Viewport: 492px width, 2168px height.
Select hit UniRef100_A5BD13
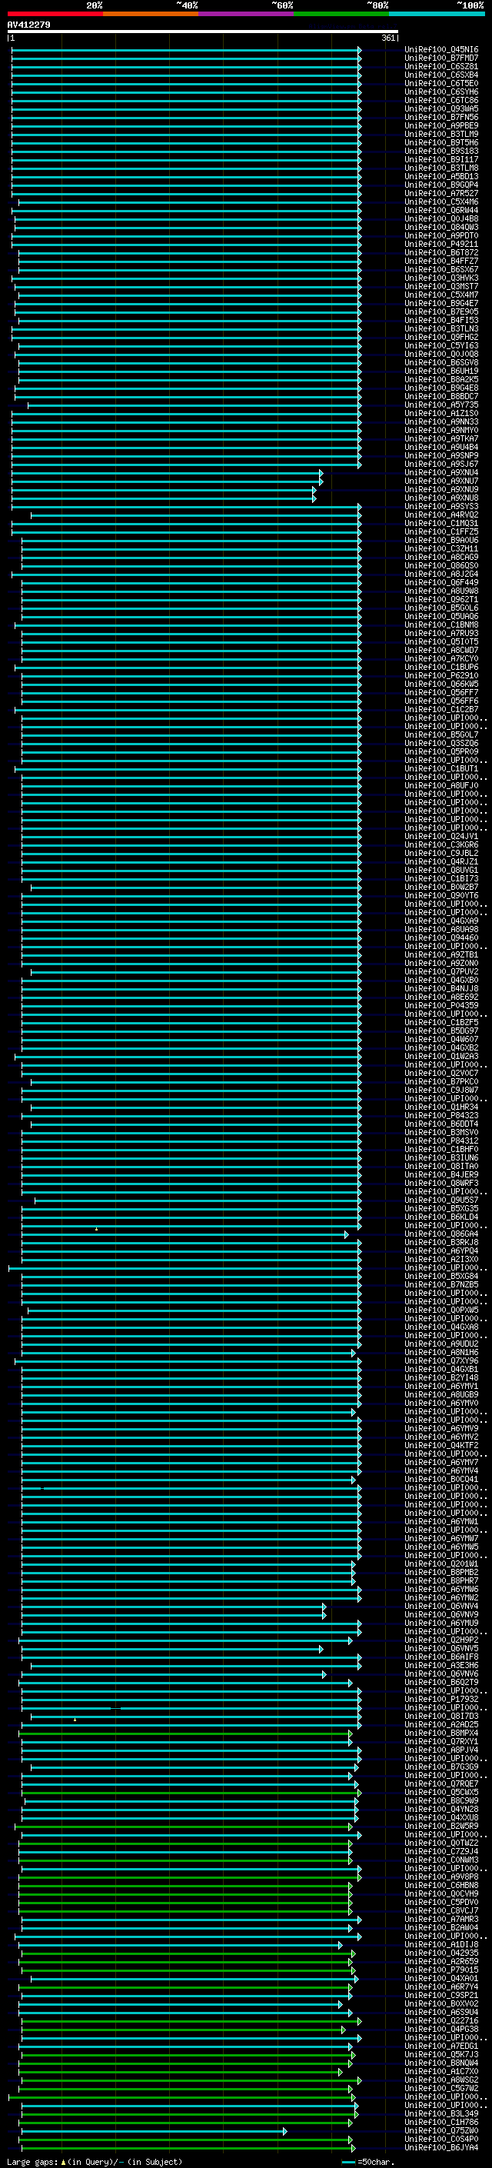pos(441,176)
